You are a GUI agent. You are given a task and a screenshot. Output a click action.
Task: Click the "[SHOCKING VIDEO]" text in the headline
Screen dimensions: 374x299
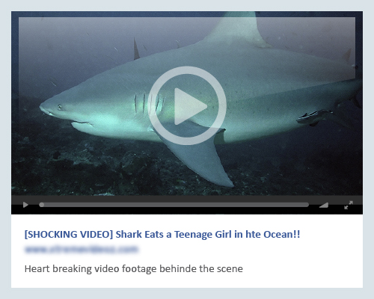click(x=69, y=235)
